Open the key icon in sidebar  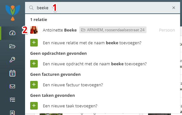coord(12,60)
